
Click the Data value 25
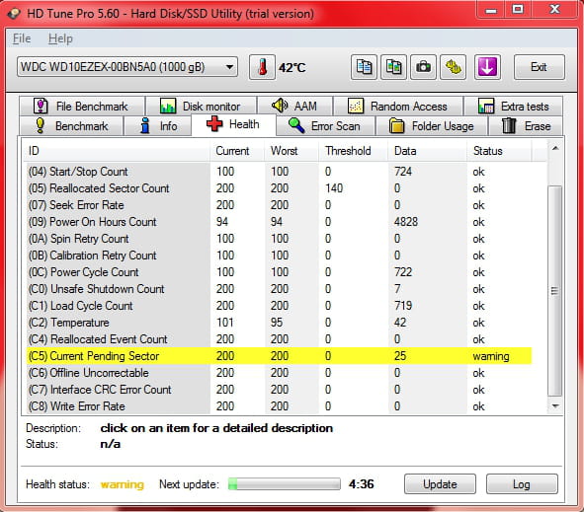tap(400, 356)
